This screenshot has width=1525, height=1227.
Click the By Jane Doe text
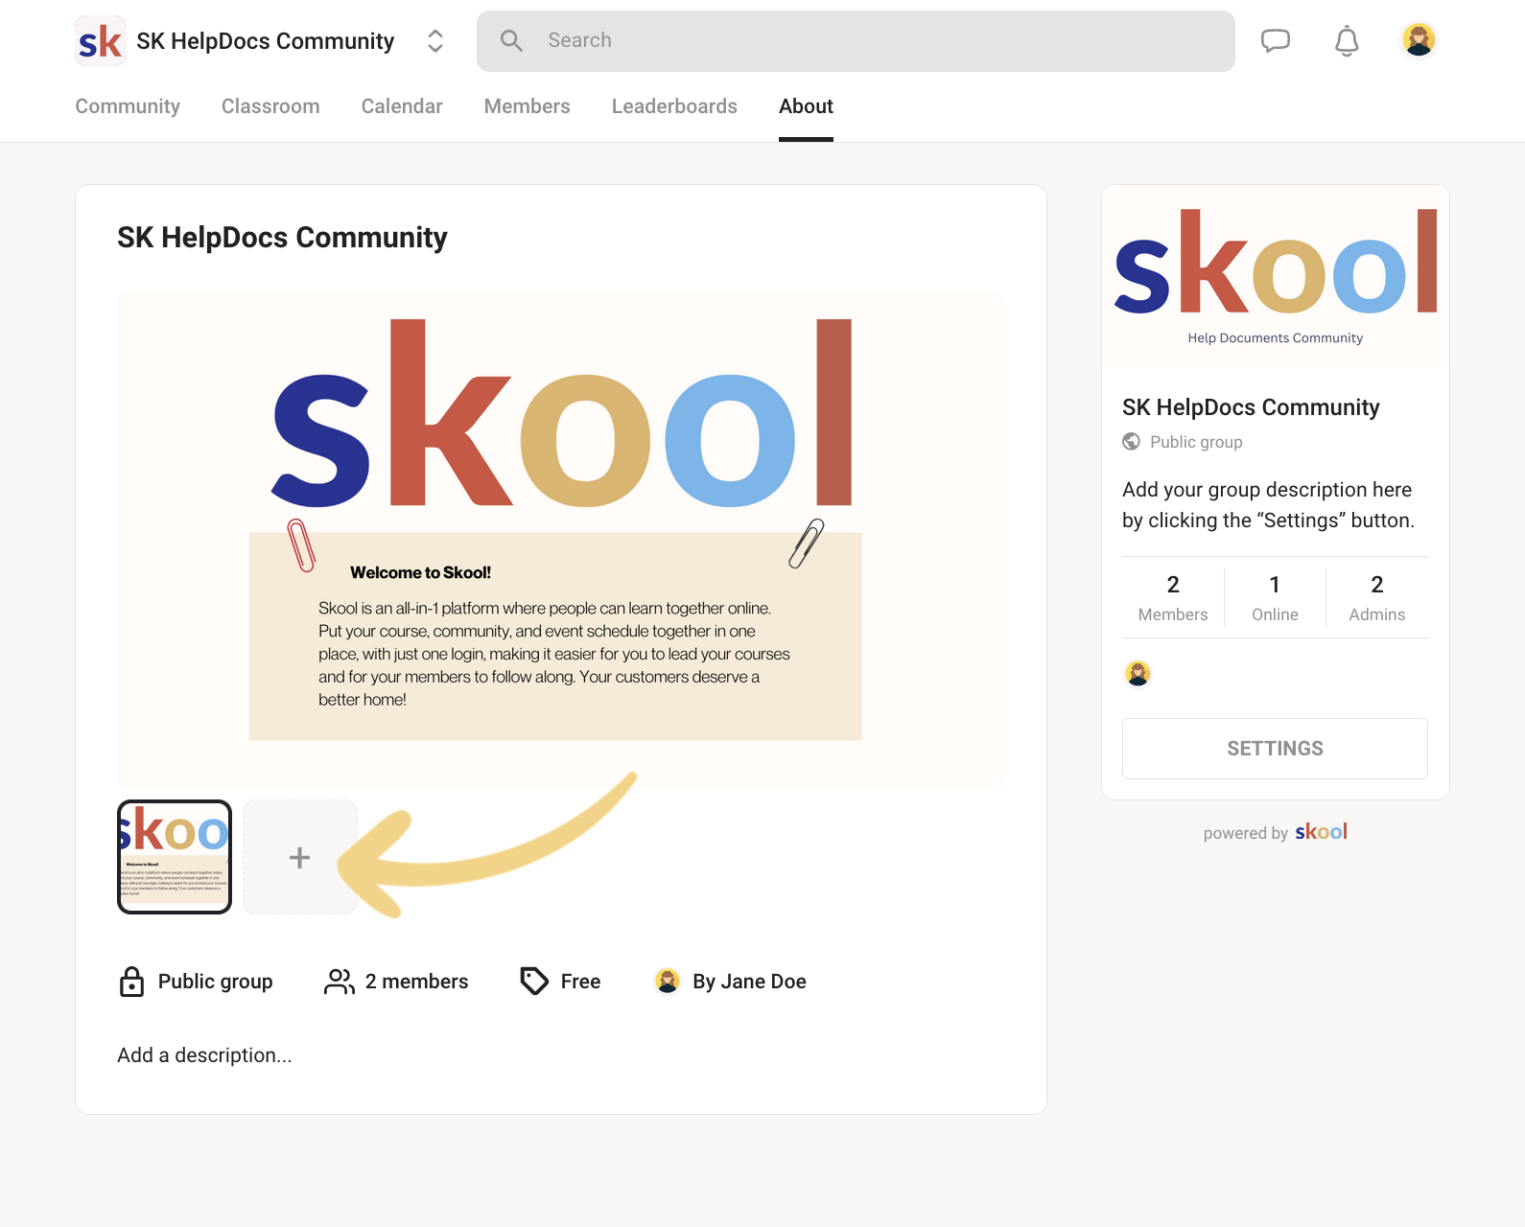[749, 982]
